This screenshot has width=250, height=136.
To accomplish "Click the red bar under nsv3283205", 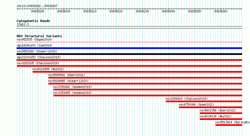I will 129,66.
